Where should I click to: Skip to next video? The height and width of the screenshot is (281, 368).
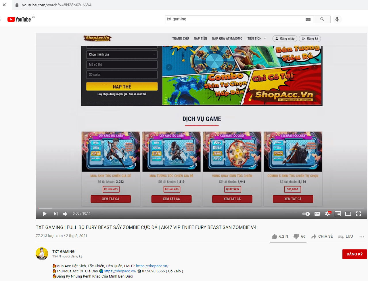pyautogui.click(x=55, y=213)
